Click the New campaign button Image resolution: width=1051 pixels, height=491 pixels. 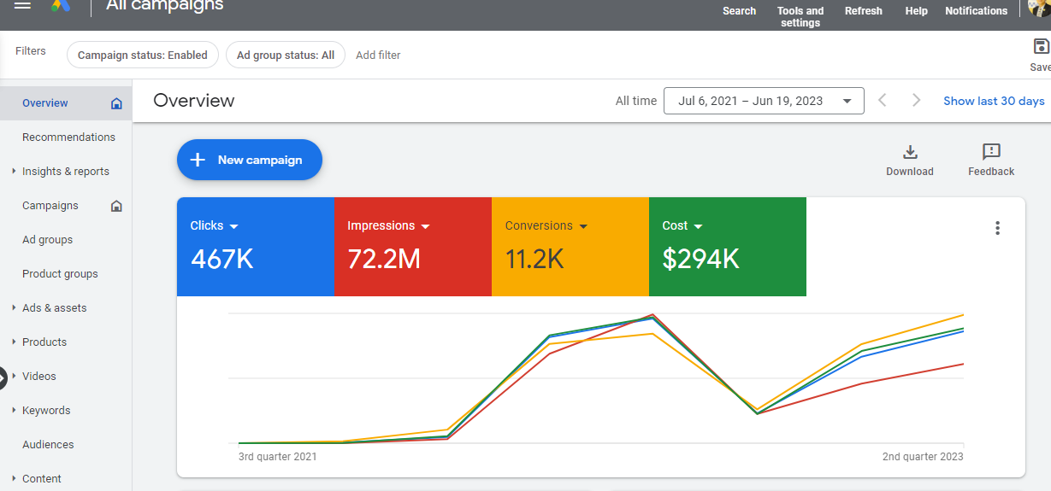tap(249, 160)
